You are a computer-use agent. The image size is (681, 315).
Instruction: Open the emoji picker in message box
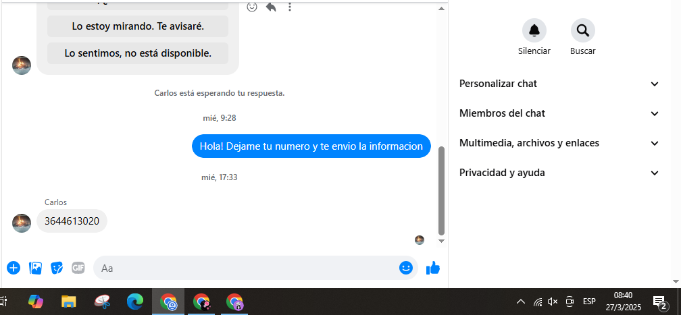[x=405, y=268]
